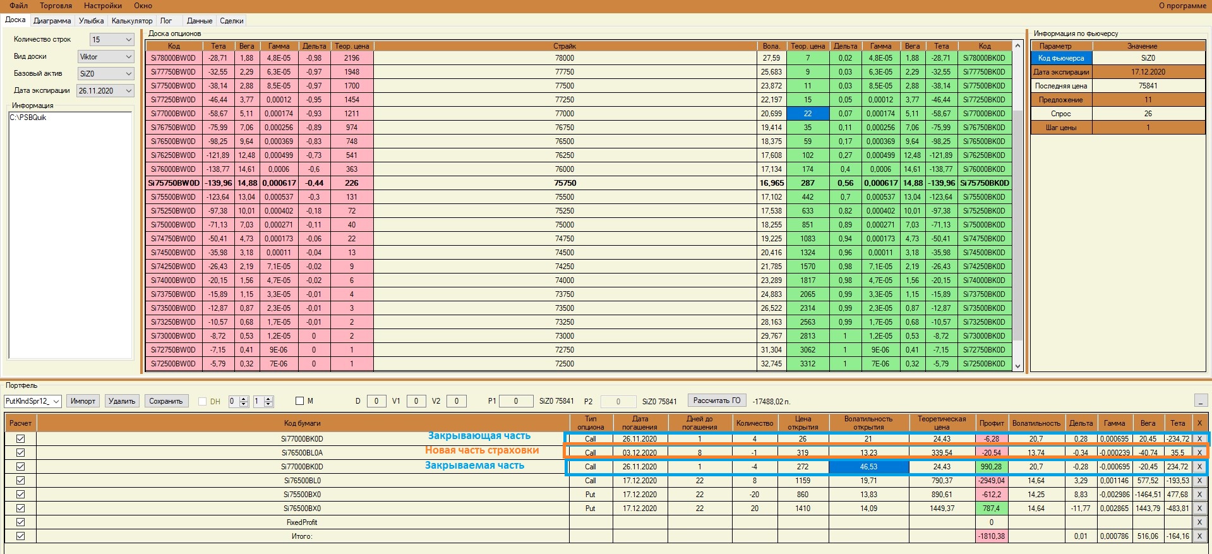
Task: Click the Страйк column header
Action: pos(565,46)
